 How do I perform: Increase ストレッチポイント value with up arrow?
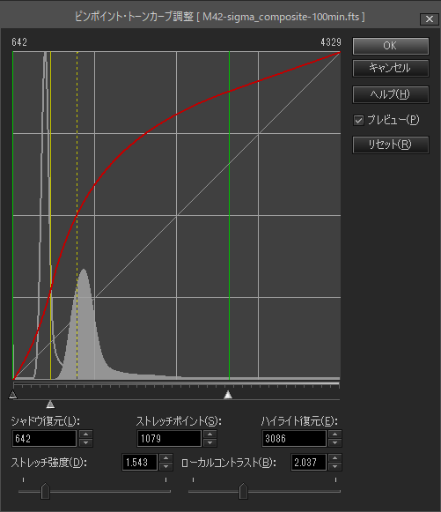(x=210, y=434)
